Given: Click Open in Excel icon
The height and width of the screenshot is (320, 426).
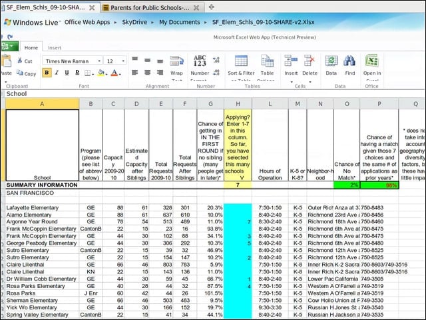Looking at the screenshot, I should (x=372, y=61).
